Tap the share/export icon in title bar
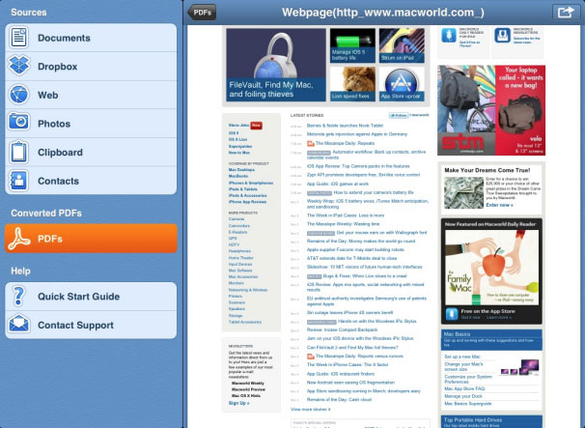The width and height of the screenshot is (585, 428). [566, 13]
